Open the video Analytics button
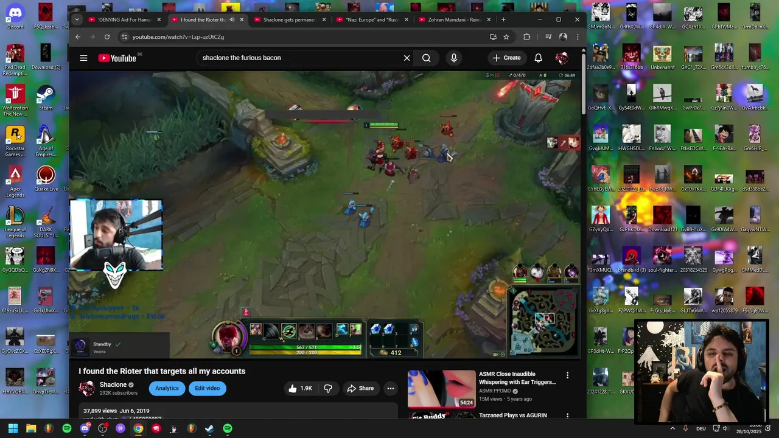Screen dimensions: 779x438 point(167,388)
